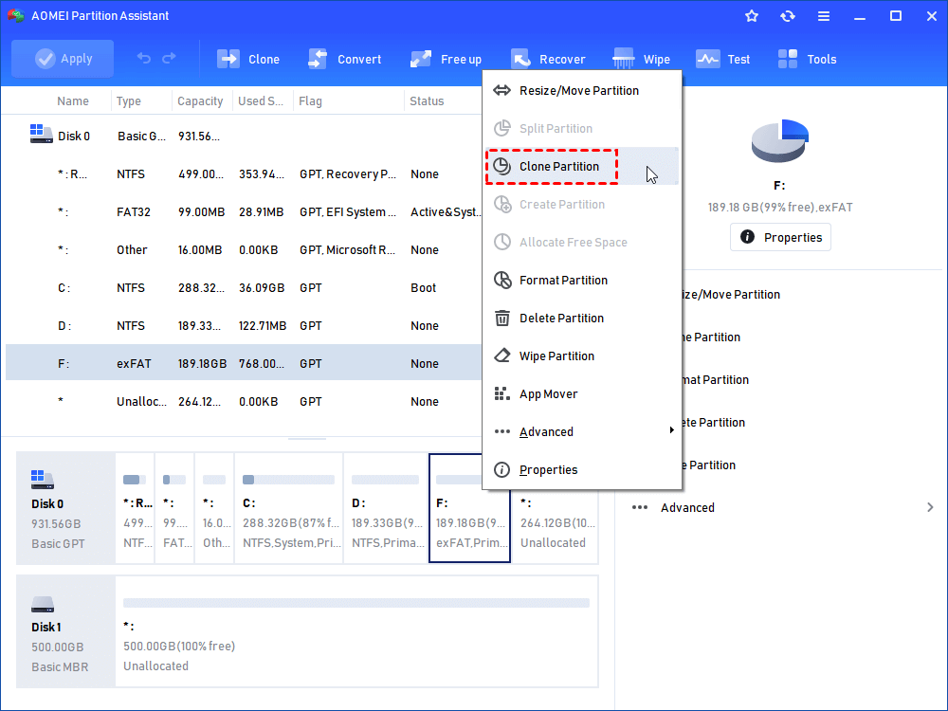Click the Tools toolbar grid icon

tap(788, 59)
